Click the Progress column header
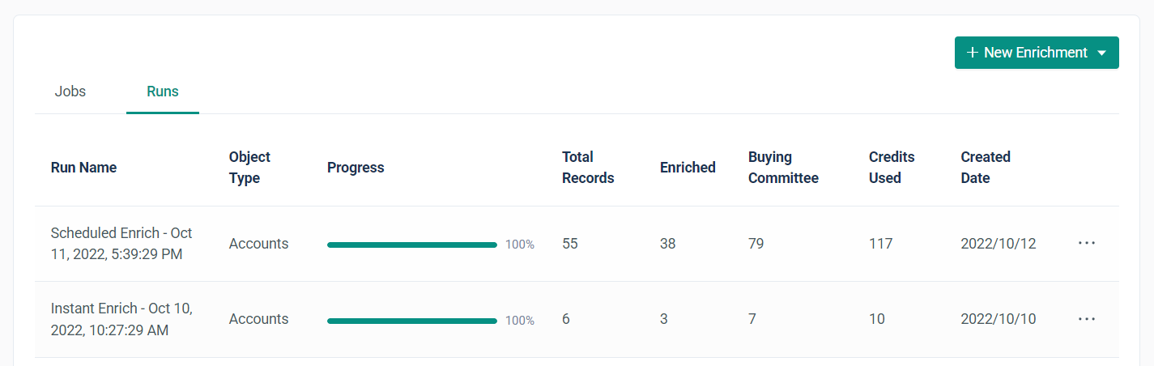This screenshot has height=366, width=1154. (x=356, y=168)
